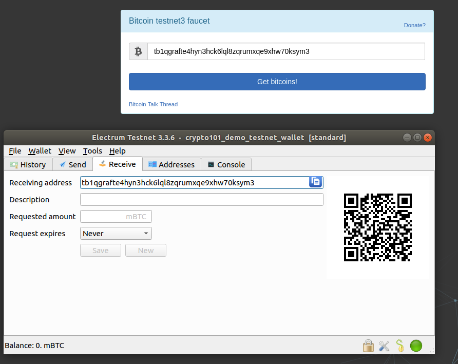Click the Get bitcoins! button
The height and width of the screenshot is (364, 458).
tap(277, 82)
